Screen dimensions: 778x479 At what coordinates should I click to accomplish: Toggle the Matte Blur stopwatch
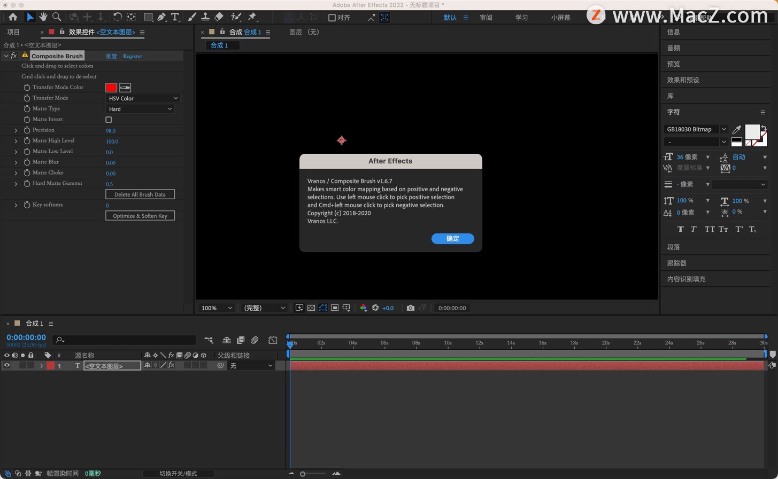click(x=27, y=162)
